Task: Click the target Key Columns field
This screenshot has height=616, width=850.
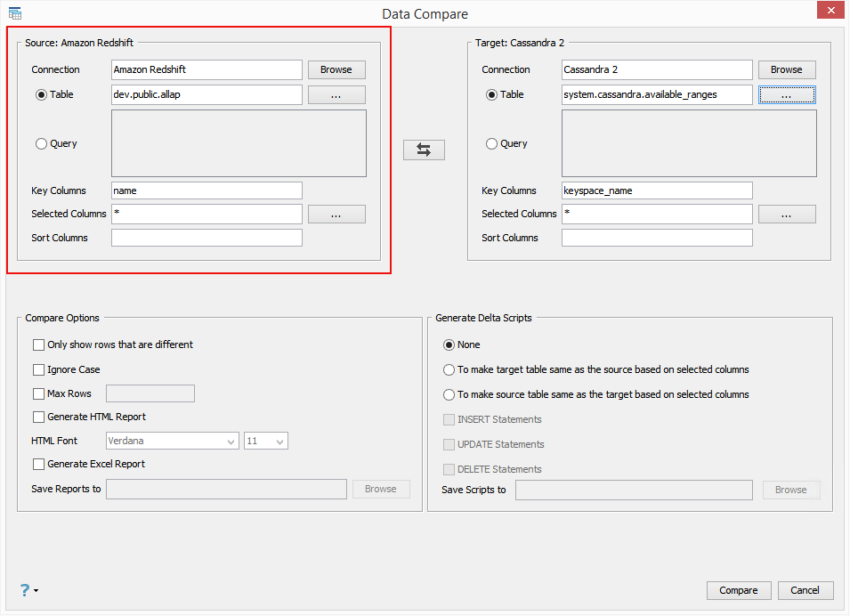Action: coord(657,191)
